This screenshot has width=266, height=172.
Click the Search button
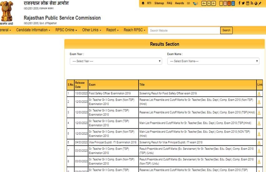[x=226, y=30]
